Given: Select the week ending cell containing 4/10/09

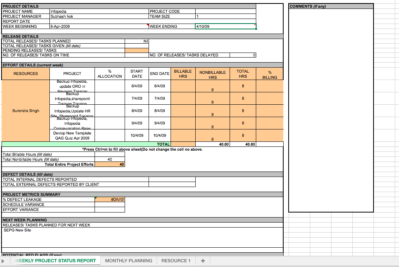Looking at the screenshot, I should [225, 26].
